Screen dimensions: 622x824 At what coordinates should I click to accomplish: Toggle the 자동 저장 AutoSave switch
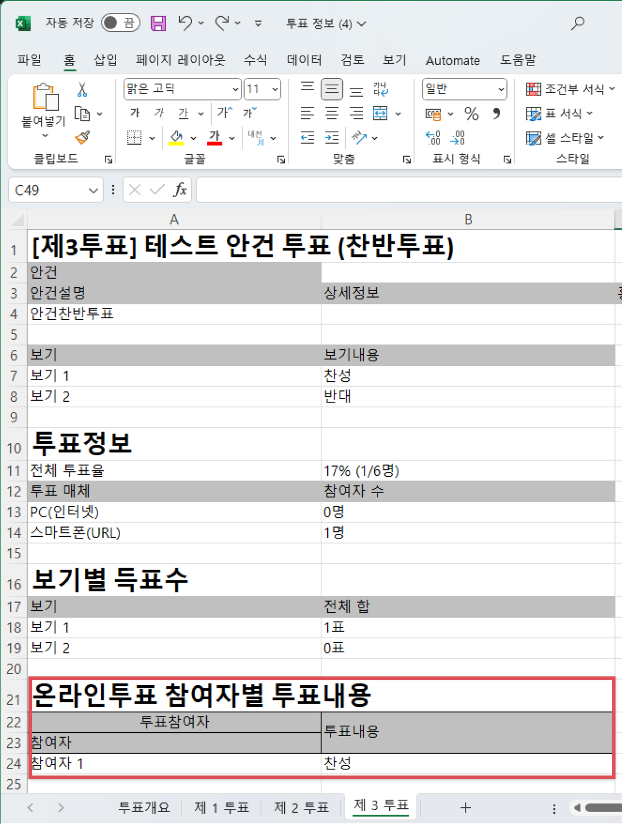(x=120, y=23)
